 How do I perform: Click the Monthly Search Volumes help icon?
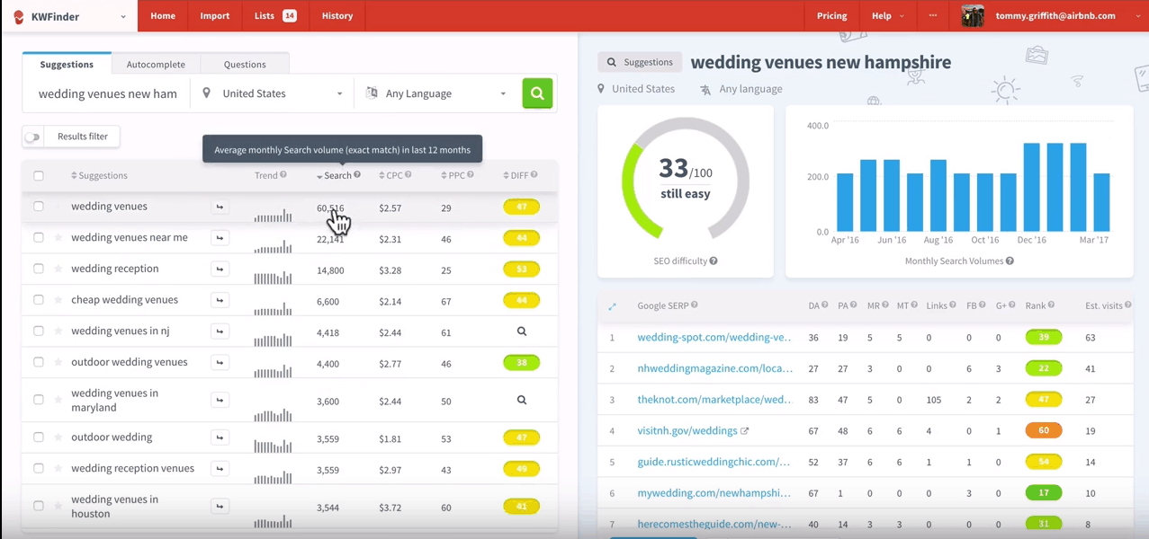click(x=1010, y=261)
